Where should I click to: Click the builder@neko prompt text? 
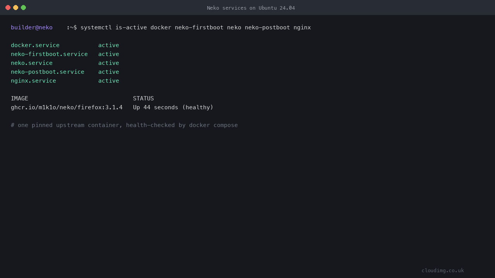point(32,27)
